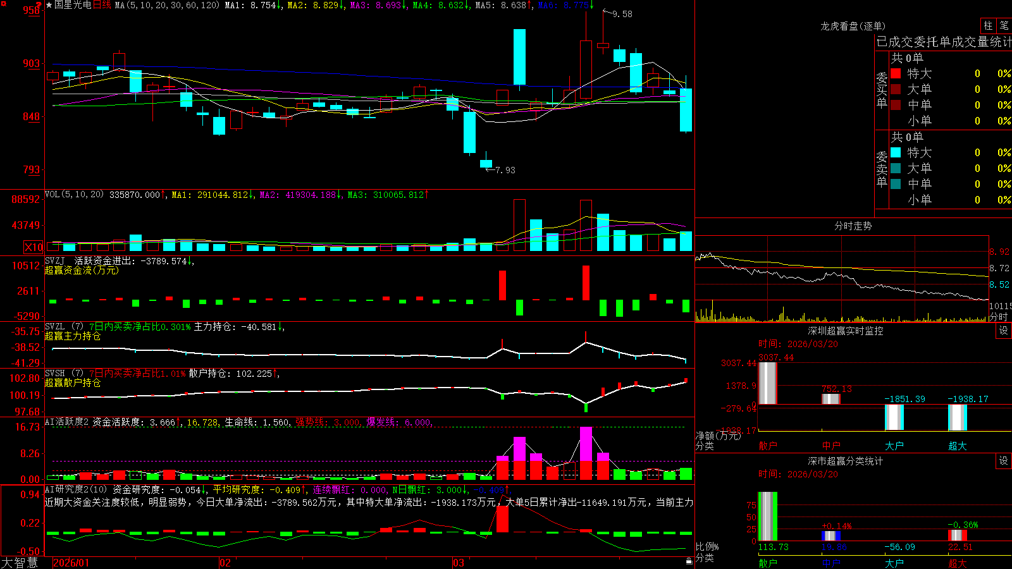
Task: Click the AI研究度2(10) indicator label
Action: click(x=76, y=489)
